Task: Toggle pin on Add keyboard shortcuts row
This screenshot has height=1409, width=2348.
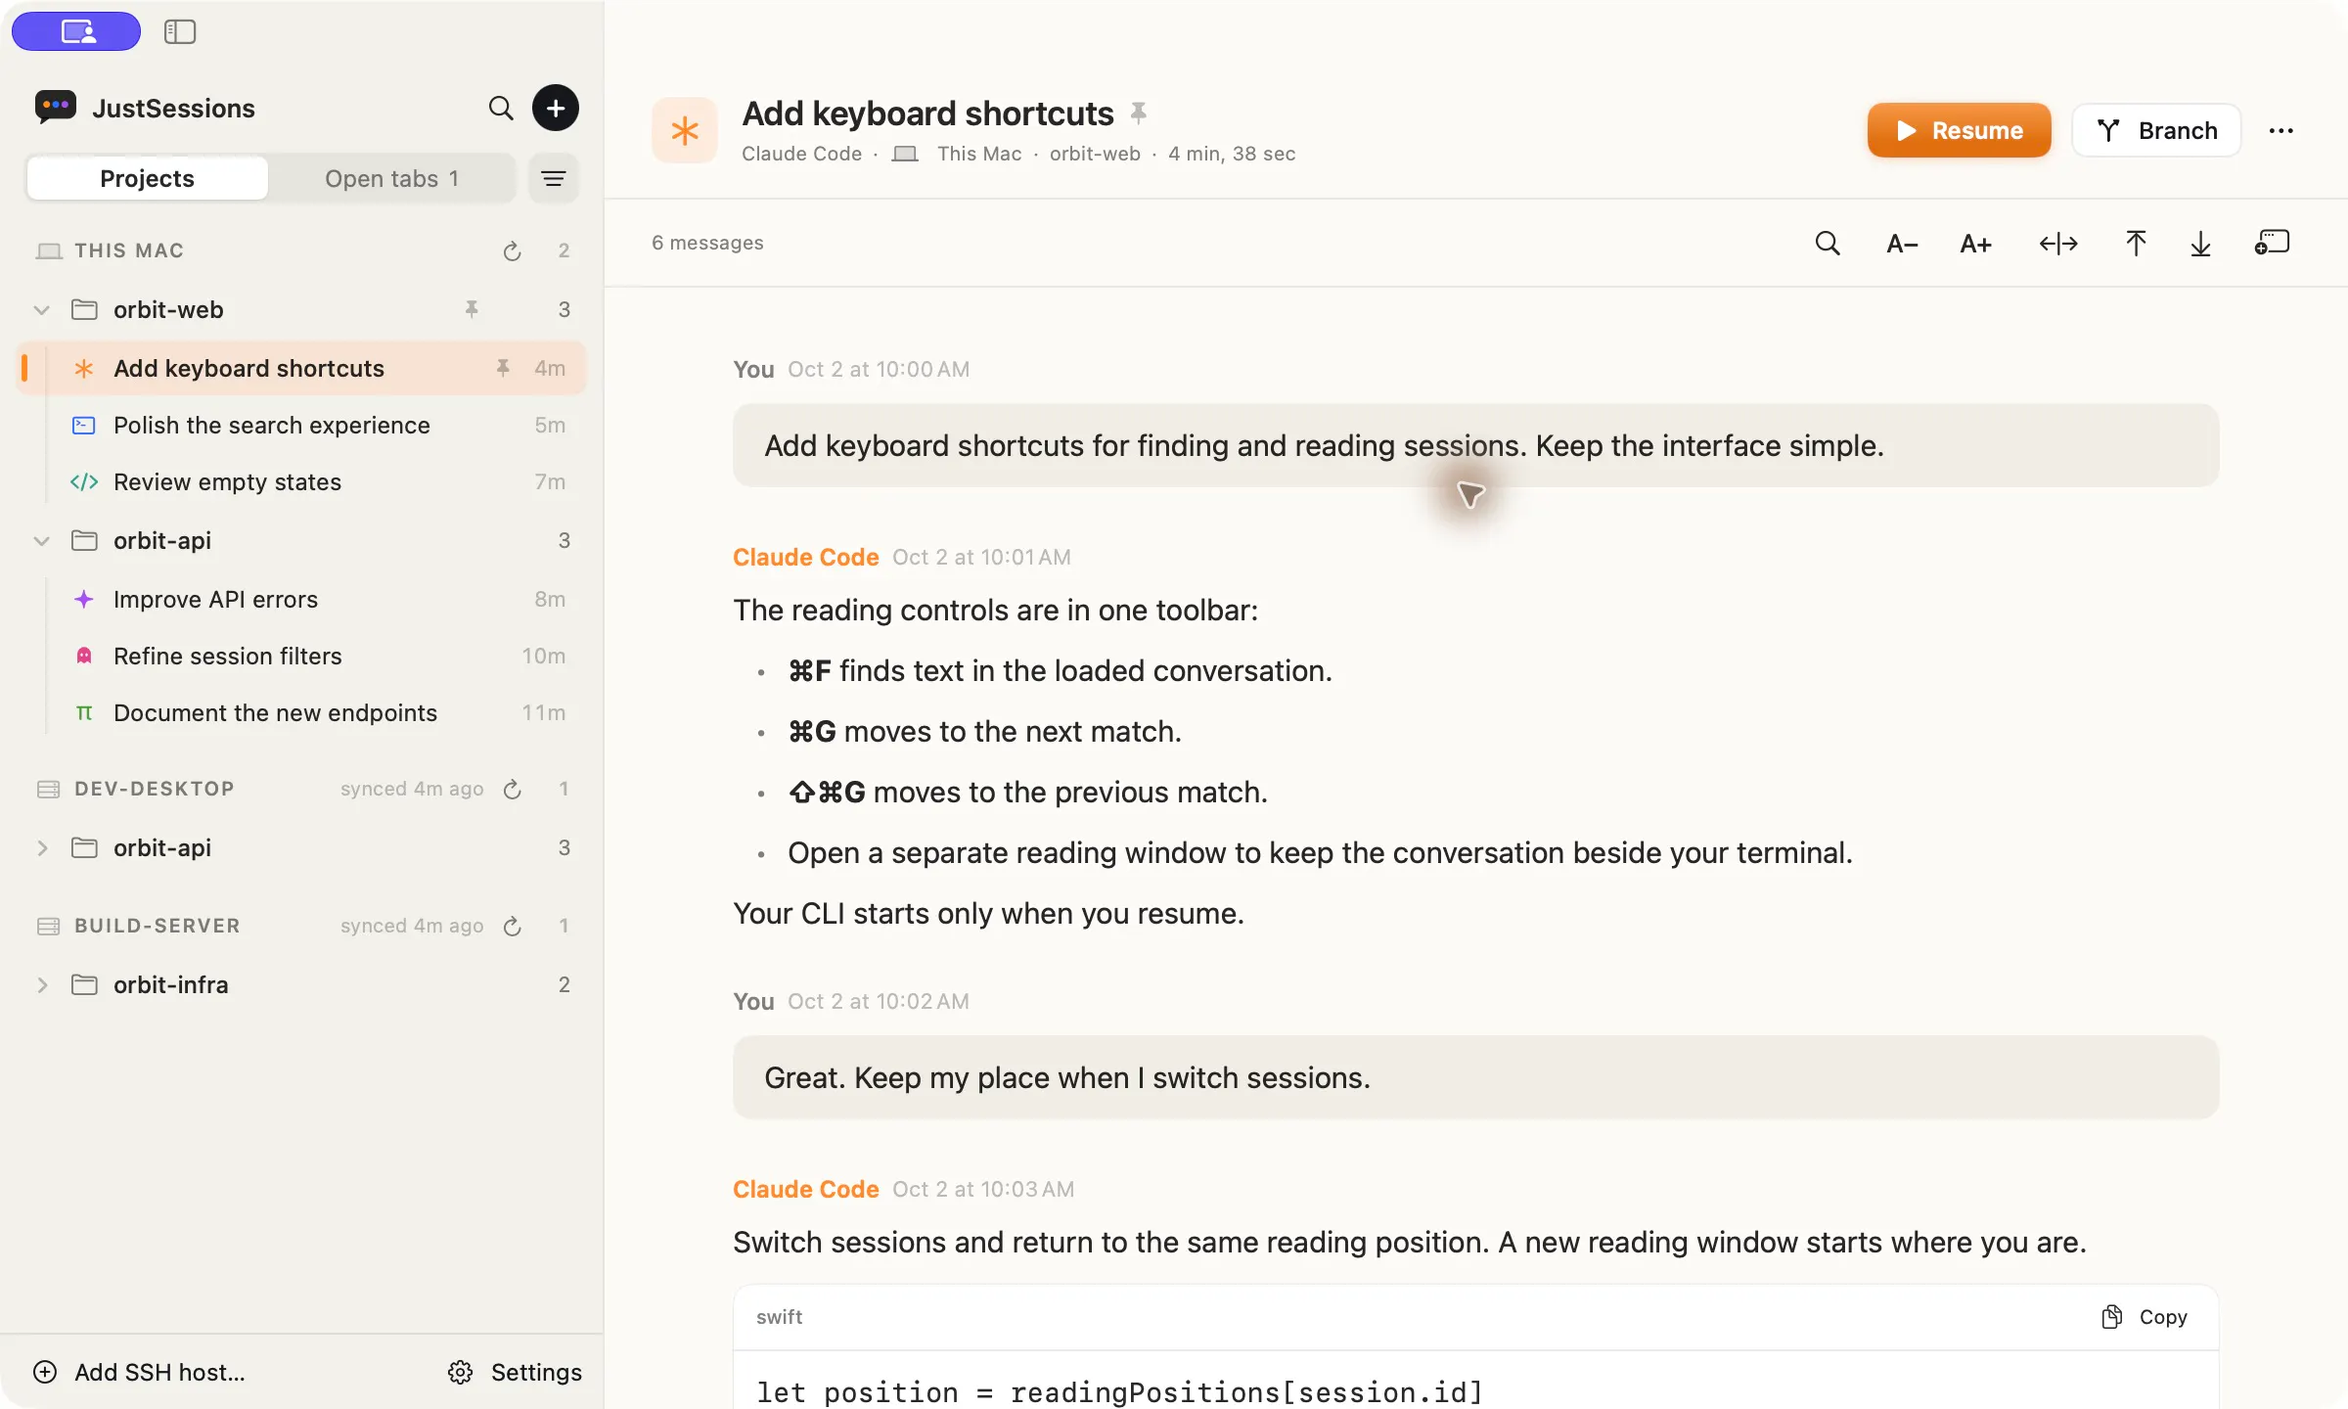Action: (503, 368)
